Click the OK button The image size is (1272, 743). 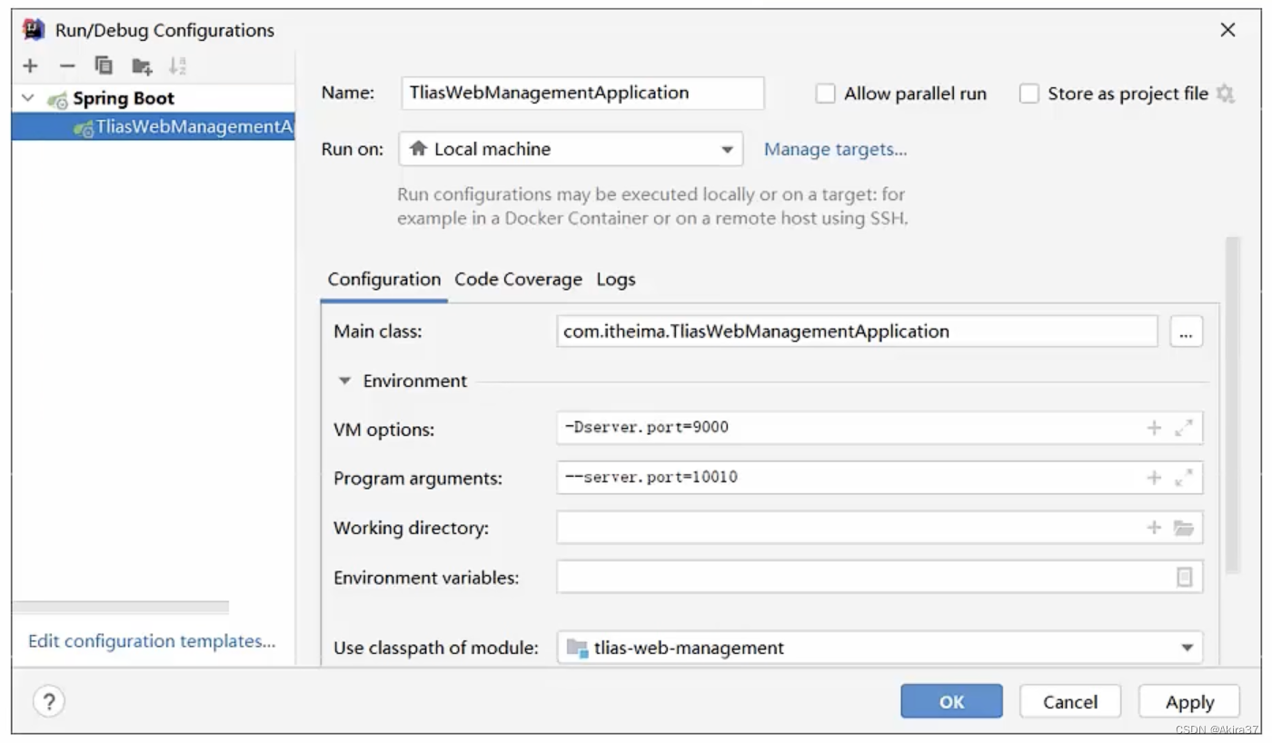[951, 701]
